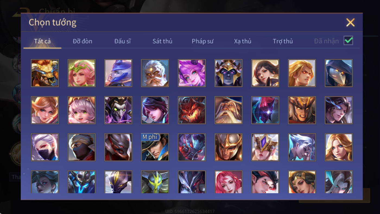This screenshot has height=214, width=380.
Task: Show the Xạ thủ hero list
Action: coord(243,41)
